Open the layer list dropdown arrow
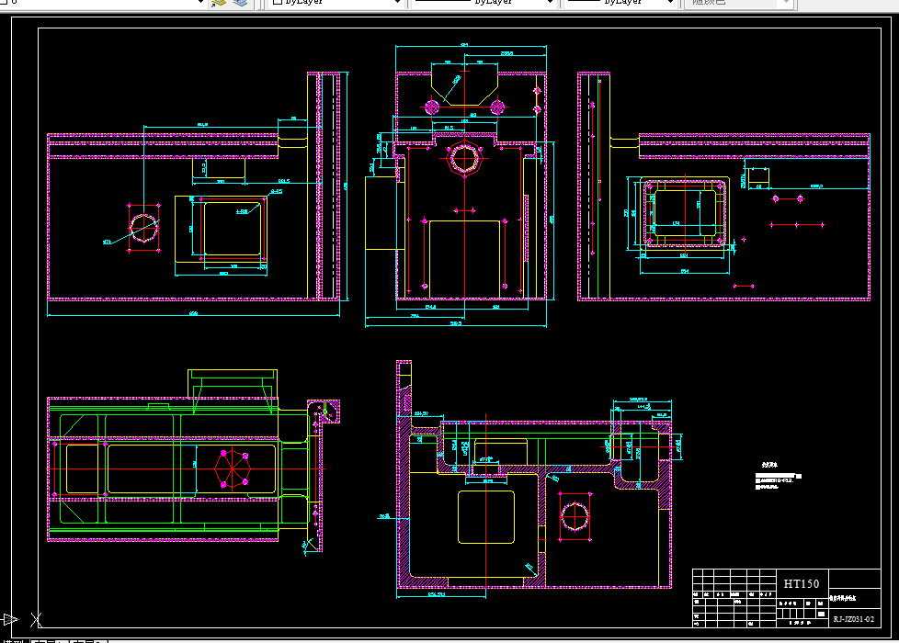 tap(200, 2)
